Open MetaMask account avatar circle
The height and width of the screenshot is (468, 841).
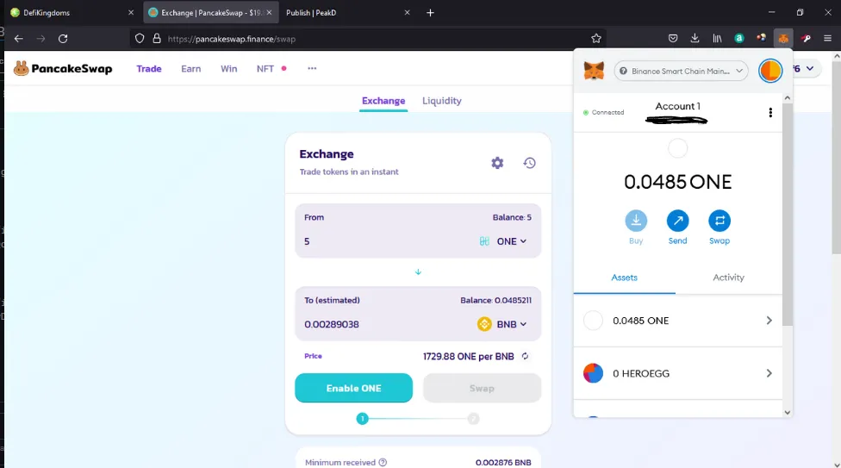pyautogui.click(x=770, y=71)
